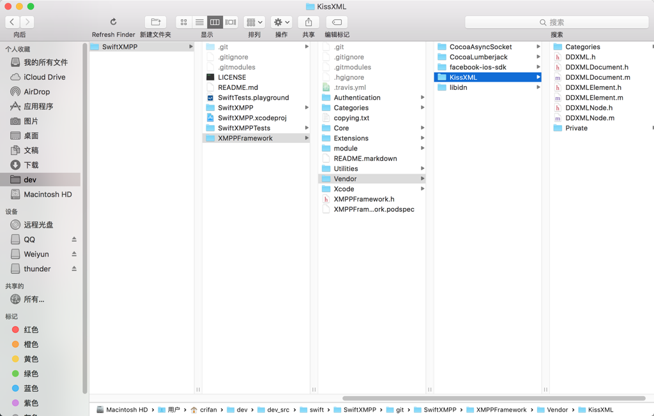Open AirDrop in sidebar
Viewport: 654px width, 416px height.
[40, 92]
